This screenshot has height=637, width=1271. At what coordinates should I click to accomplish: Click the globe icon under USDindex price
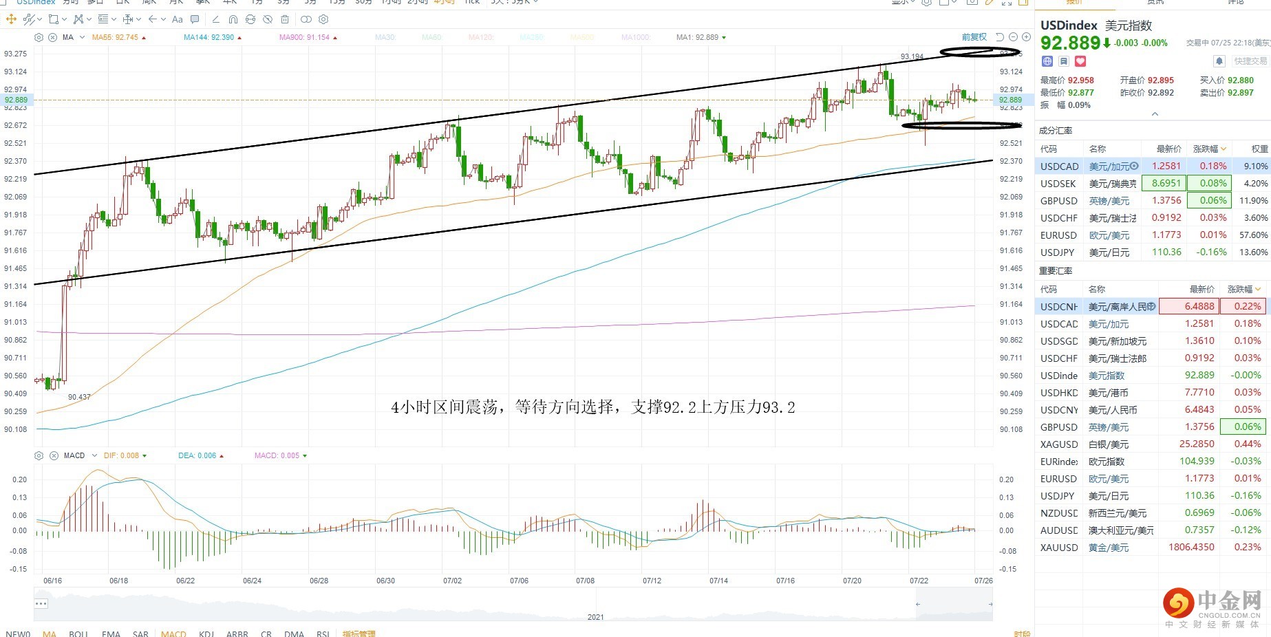pos(1047,61)
